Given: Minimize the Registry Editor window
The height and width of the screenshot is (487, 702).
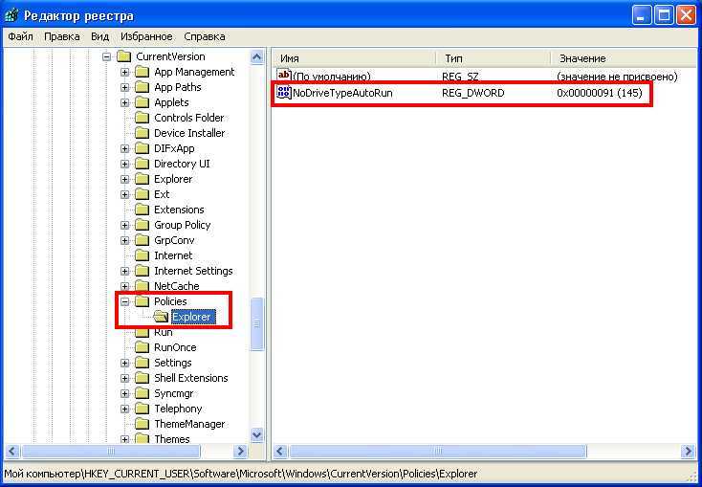Looking at the screenshot, I should tap(642, 16).
